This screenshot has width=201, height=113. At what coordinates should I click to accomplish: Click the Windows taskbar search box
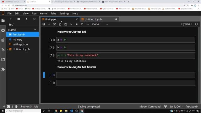point(23,111)
